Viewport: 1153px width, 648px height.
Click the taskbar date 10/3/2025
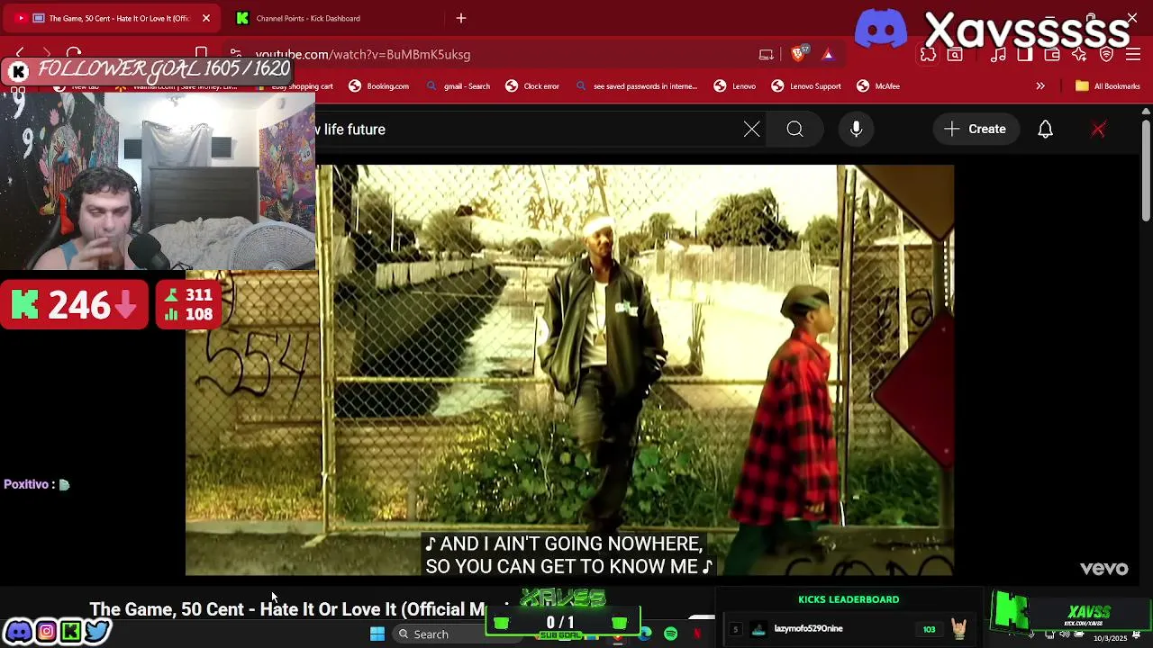(x=1110, y=638)
